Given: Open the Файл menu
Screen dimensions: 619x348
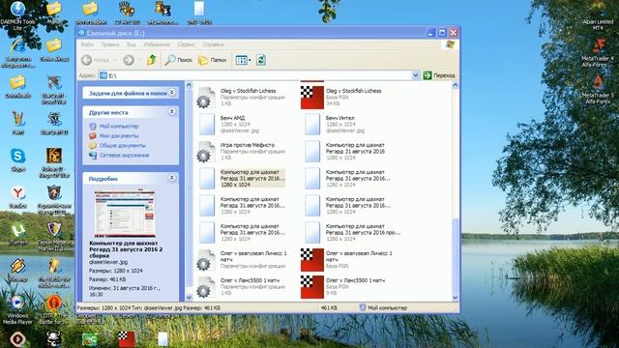Looking at the screenshot, I should click(x=87, y=44).
